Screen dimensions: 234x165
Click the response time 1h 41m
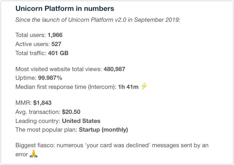(x=128, y=87)
